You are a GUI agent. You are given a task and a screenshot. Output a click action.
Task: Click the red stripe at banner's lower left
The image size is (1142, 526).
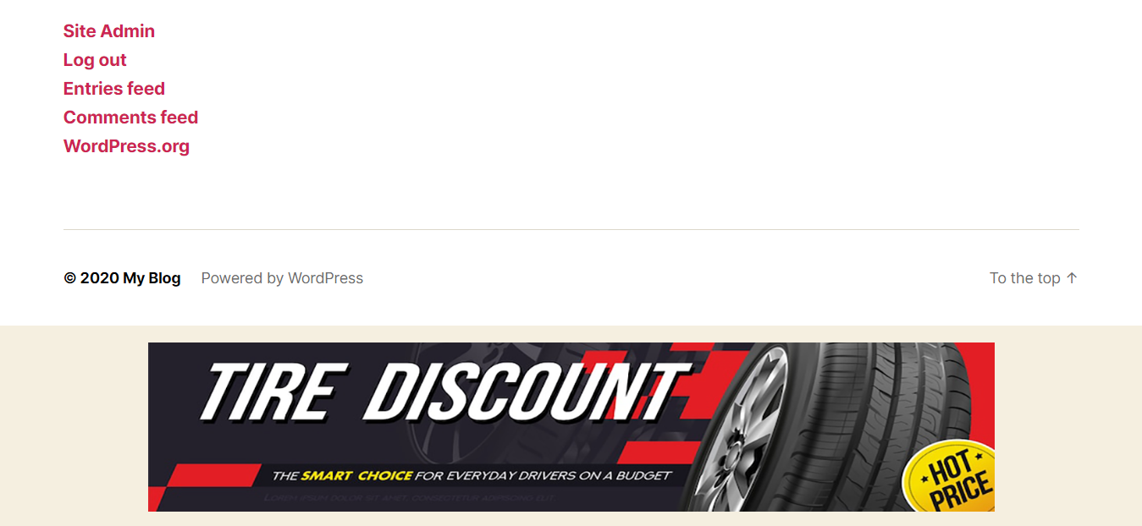coord(203,476)
